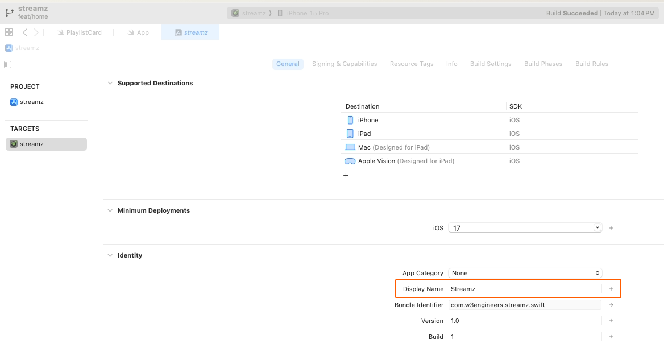This screenshot has width=664, height=352.
Task: Click the feat/home branch name
Action: click(x=33, y=17)
